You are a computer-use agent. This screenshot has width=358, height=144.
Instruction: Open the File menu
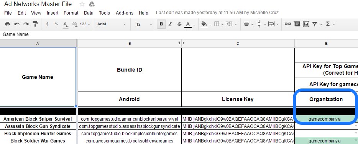point(8,13)
